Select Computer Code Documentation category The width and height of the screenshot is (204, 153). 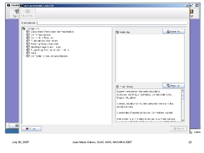[x=49, y=56]
